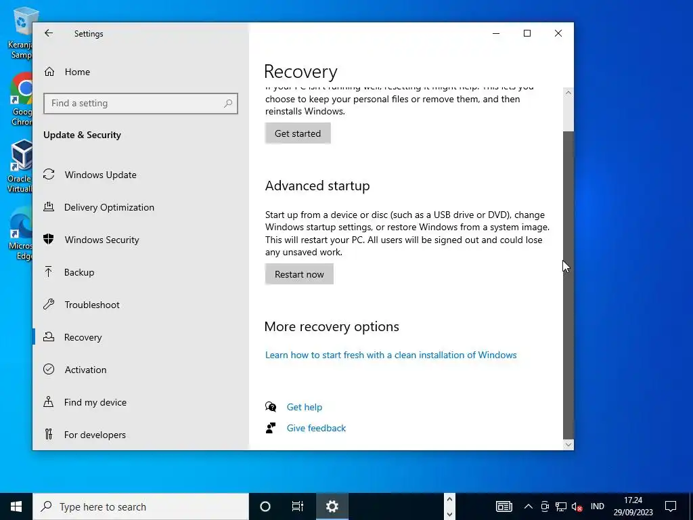Click the Meet Now tray icon
This screenshot has width=693, height=520.
tap(545, 506)
